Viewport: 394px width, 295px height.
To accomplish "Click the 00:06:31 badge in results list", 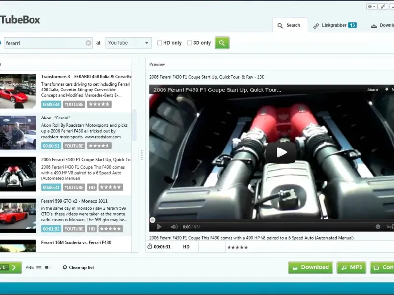I will (x=51, y=187).
